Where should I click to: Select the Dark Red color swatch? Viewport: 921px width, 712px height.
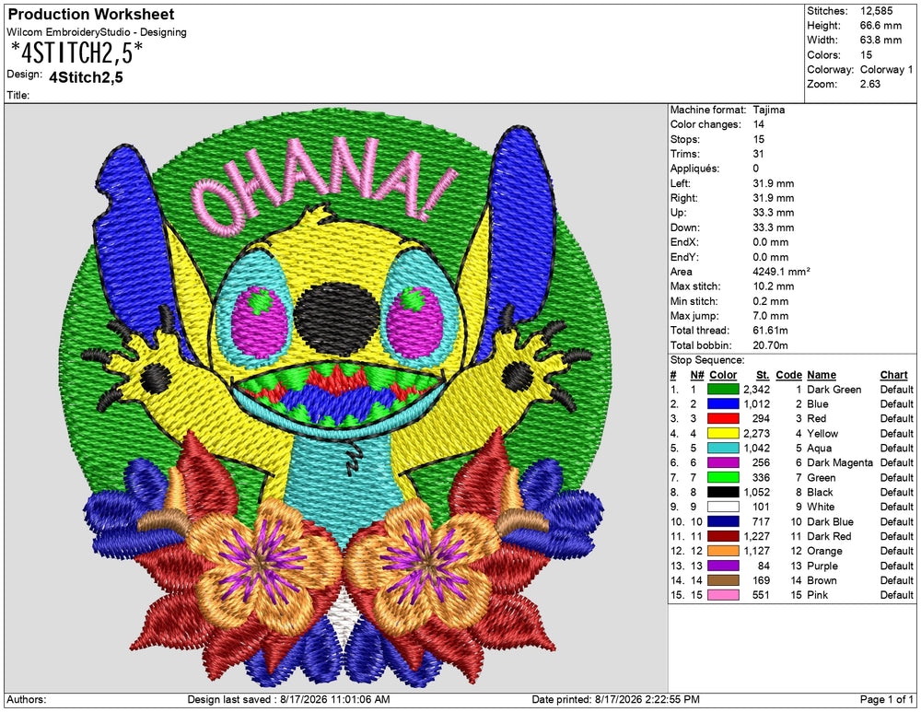(x=723, y=536)
